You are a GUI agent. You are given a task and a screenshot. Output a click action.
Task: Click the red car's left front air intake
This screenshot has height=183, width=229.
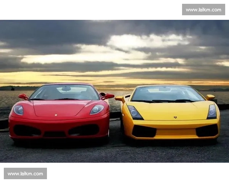(27, 131)
